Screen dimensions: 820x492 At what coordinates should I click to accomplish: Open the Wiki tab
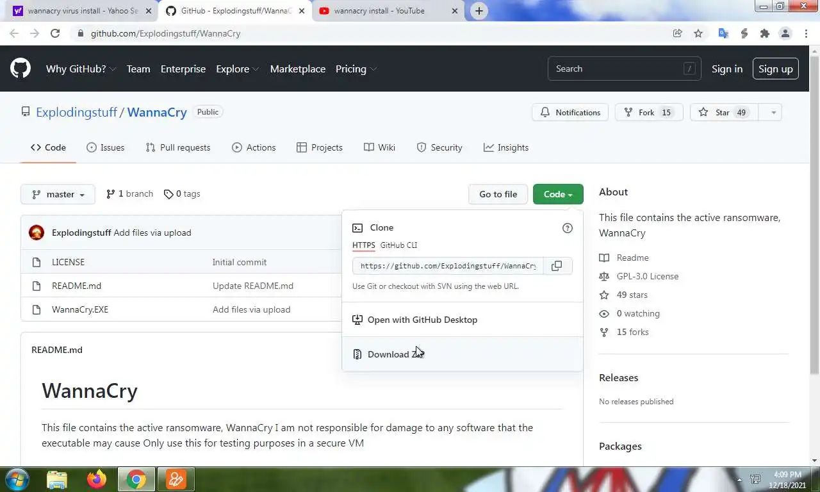point(380,147)
